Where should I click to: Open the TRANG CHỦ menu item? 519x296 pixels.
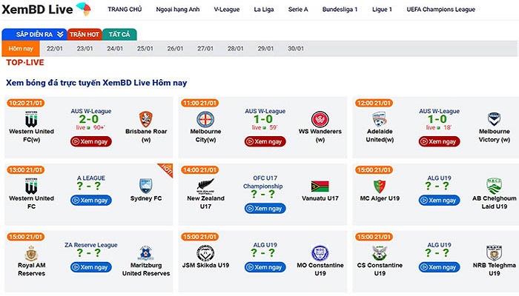click(125, 9)
